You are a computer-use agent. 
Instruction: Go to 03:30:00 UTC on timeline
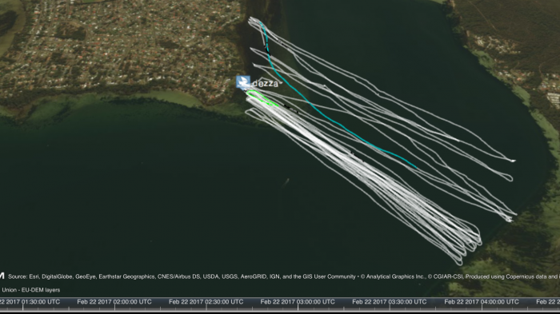(x=390, y=302)
